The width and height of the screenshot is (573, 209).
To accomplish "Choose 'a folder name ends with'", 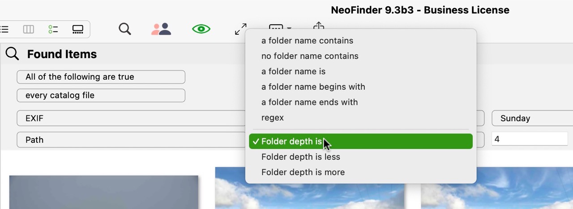I will pos(361,102).
